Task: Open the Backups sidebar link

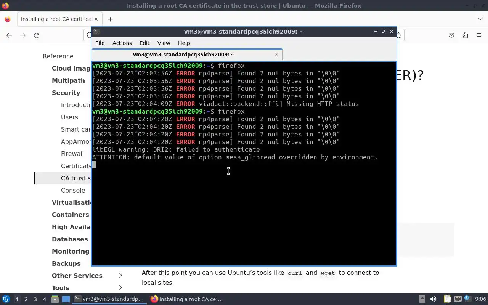Action: (x=66, y=263)
